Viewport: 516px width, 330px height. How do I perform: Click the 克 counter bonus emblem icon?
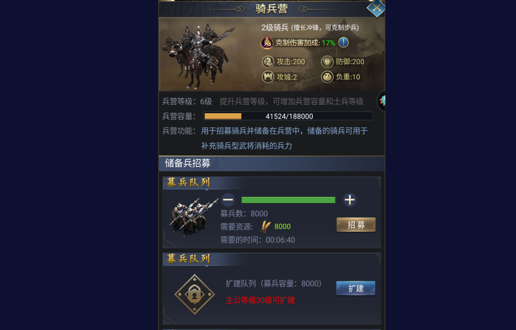[267, 43]
